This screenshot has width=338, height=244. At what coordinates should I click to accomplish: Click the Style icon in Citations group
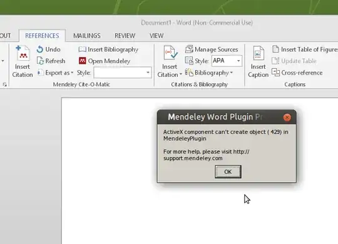tap(189, 61)
